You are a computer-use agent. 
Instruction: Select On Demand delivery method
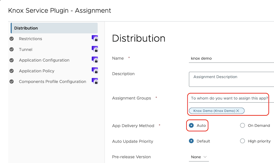point(242,126)
